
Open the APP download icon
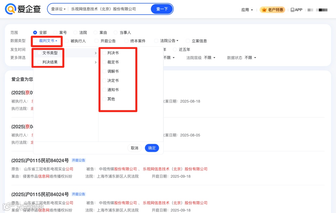tap(292, 10)
